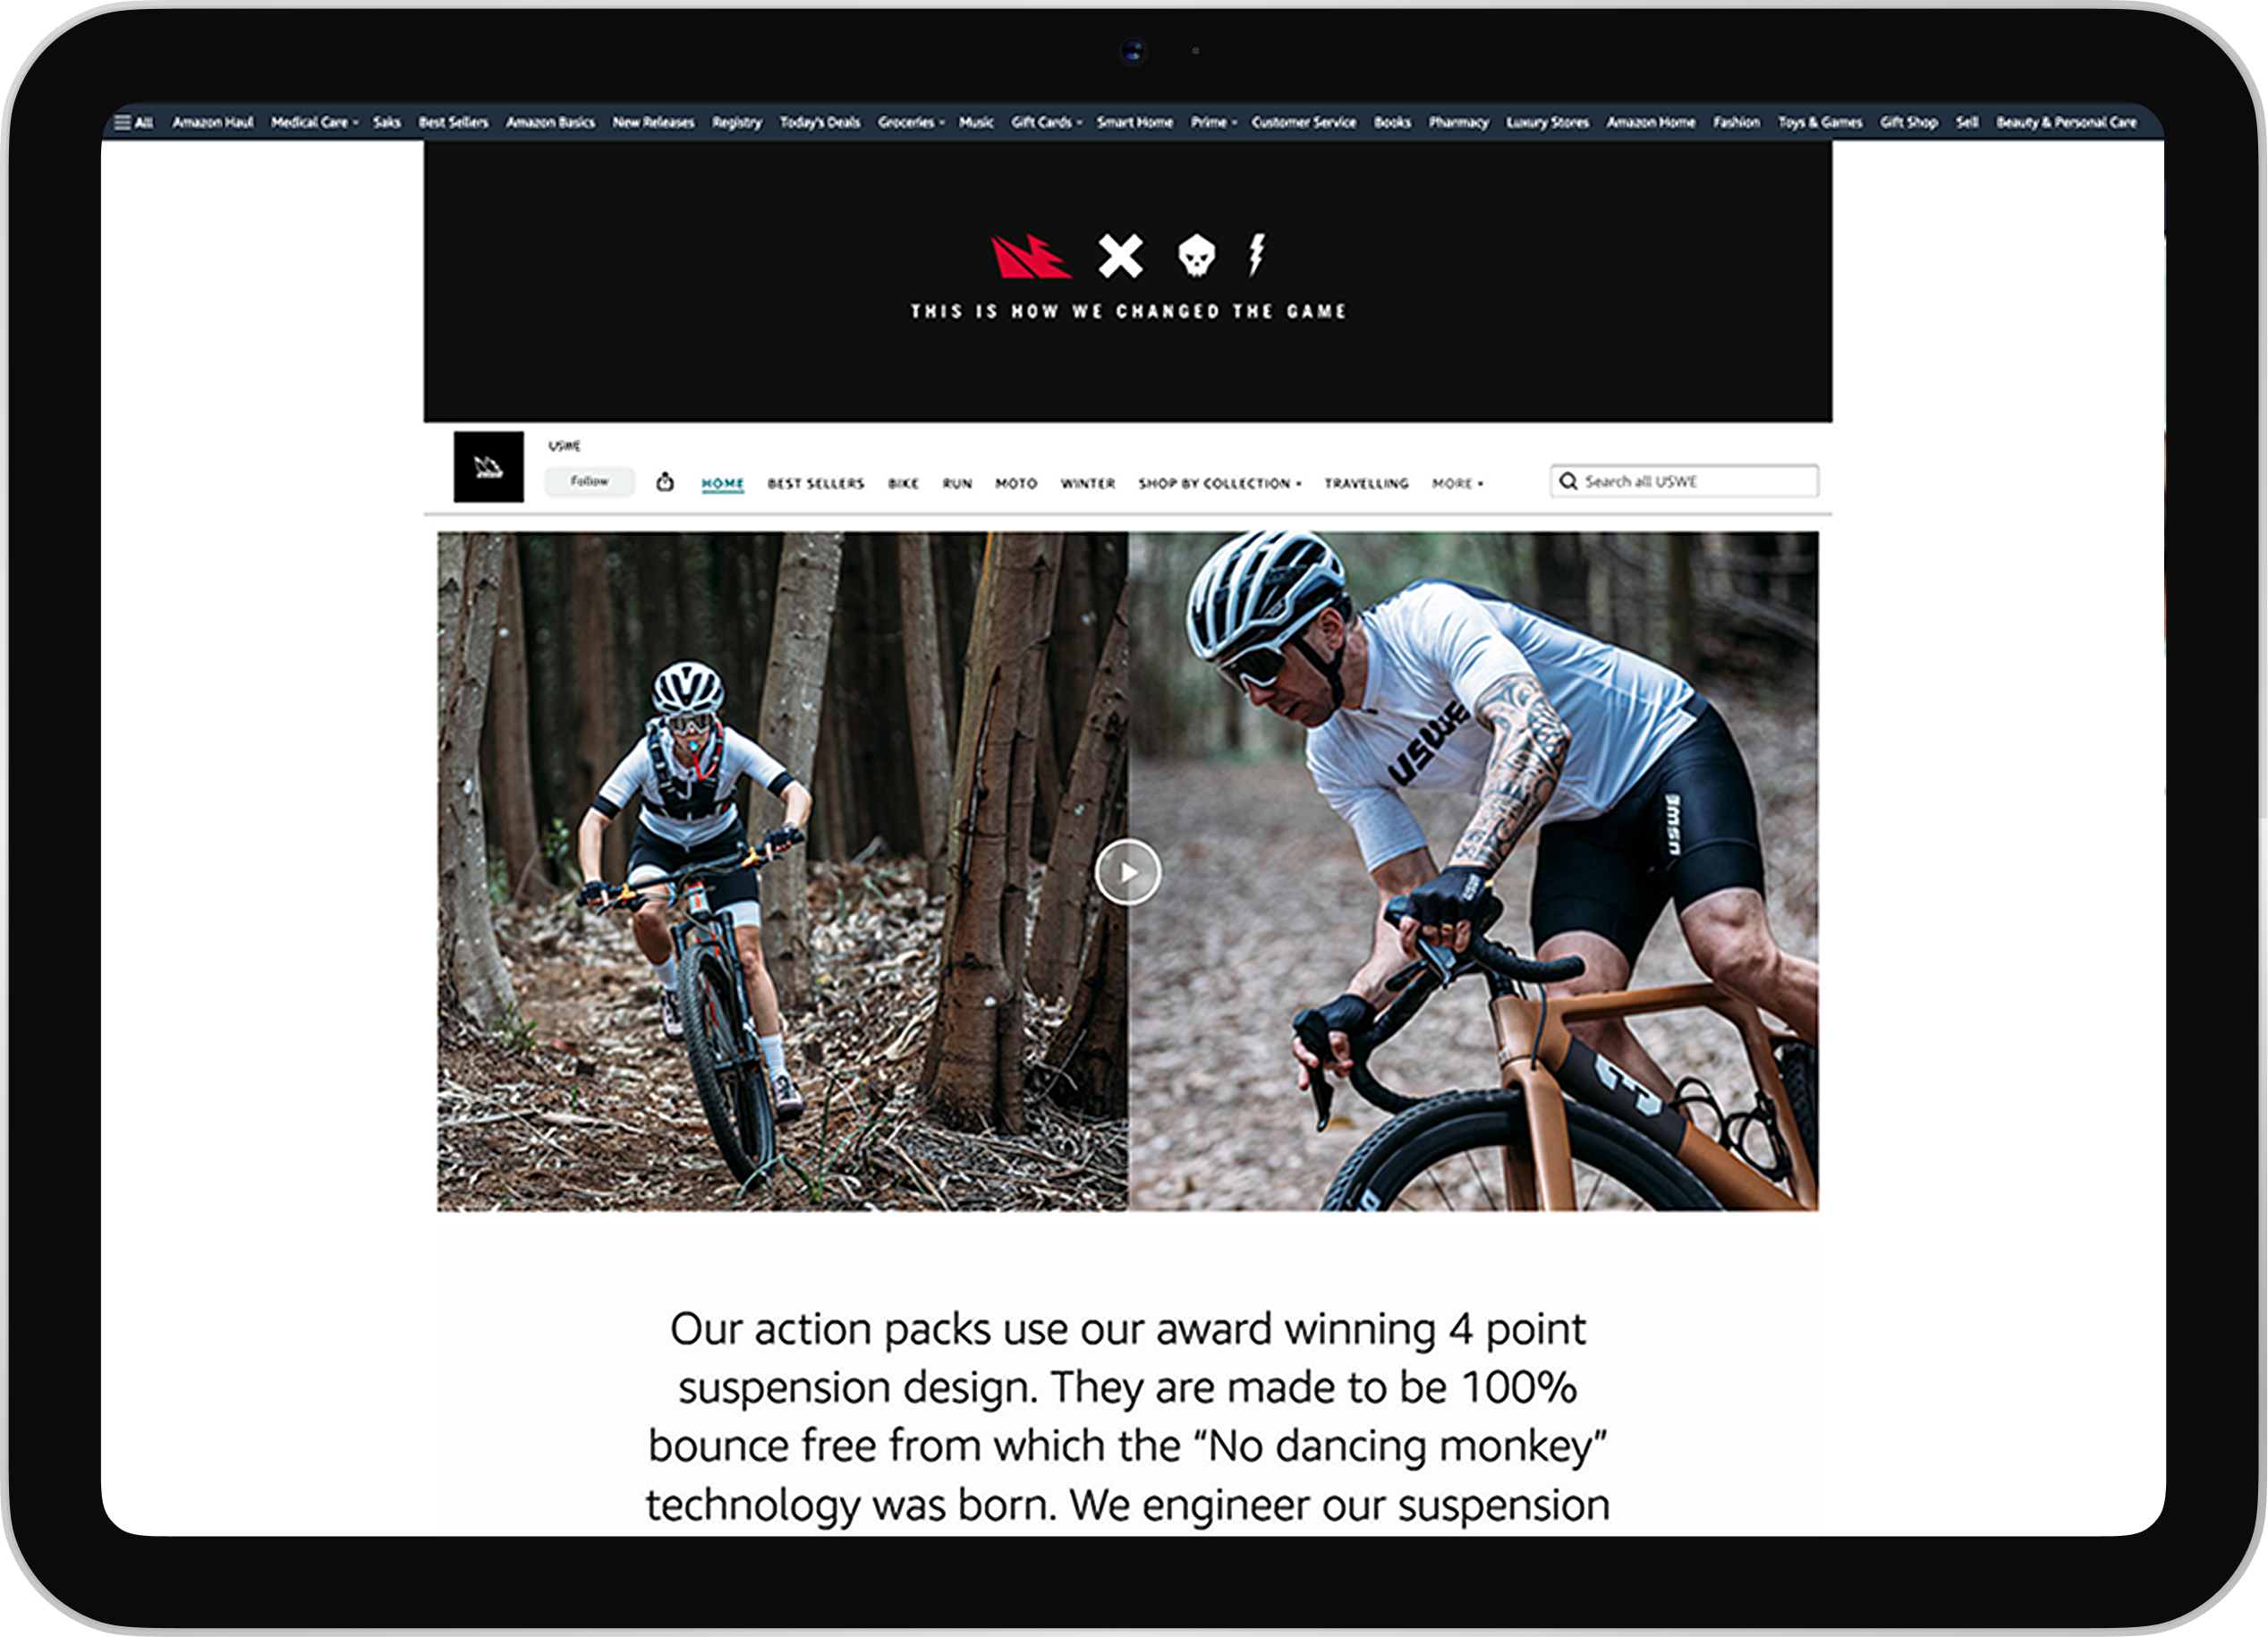Focus the Search all USWE field
The height and width of the screenshot is (1637, 2268).
[x=1684, y=481]
